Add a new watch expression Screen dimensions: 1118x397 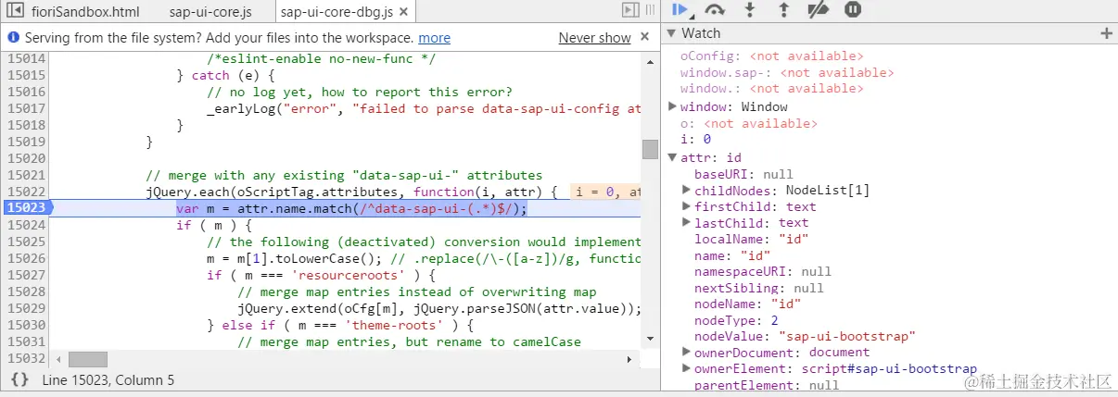1106,33
